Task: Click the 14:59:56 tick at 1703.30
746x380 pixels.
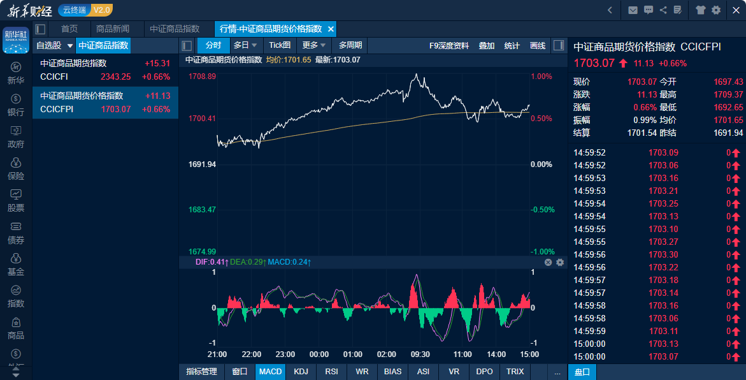Action: (x=657, y=255)
